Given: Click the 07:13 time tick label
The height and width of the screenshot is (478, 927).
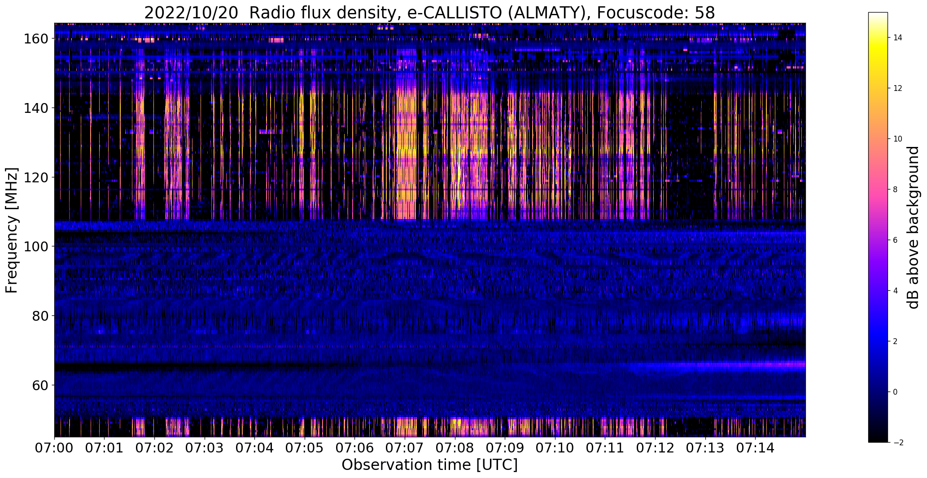Looking at the screenshot, I should tap(705, 448).
